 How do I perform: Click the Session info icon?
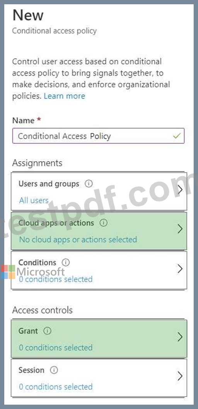pyautogui.click(x=54, y=370)
